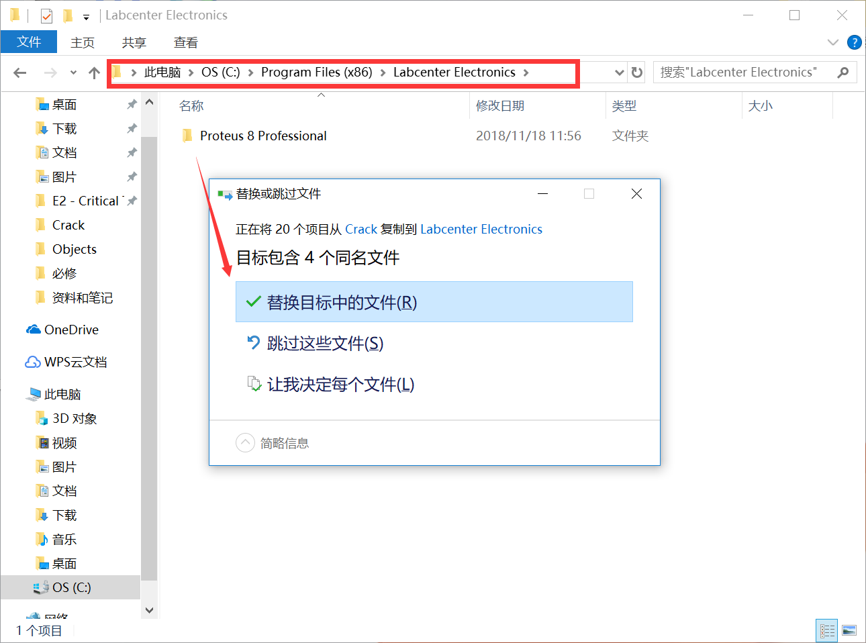Open 桌面 in Quick access
This screenshot has width=866, height=643.
pyautogui.click(x=64, y=104)
